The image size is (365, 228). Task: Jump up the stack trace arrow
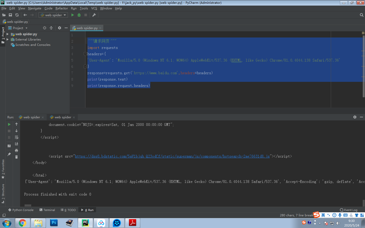16,124
